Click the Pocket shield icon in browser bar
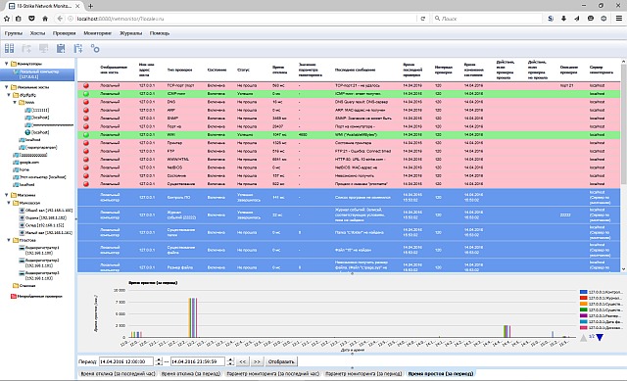Screen dimensions: 627x381 pos(31,19)
